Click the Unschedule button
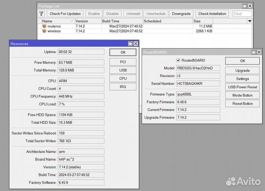265x191 pixels. click(156, 14)
